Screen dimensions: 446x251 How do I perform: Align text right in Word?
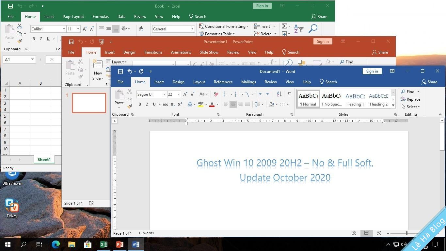point(240,104)
